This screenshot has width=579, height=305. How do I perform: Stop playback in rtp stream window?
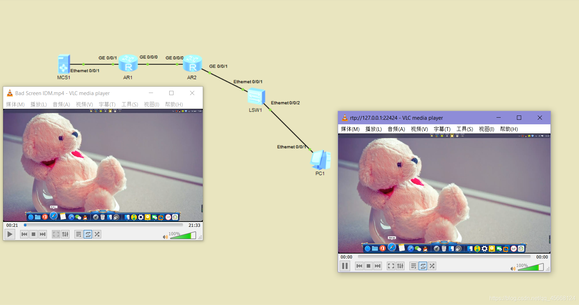tap(368, 266)
